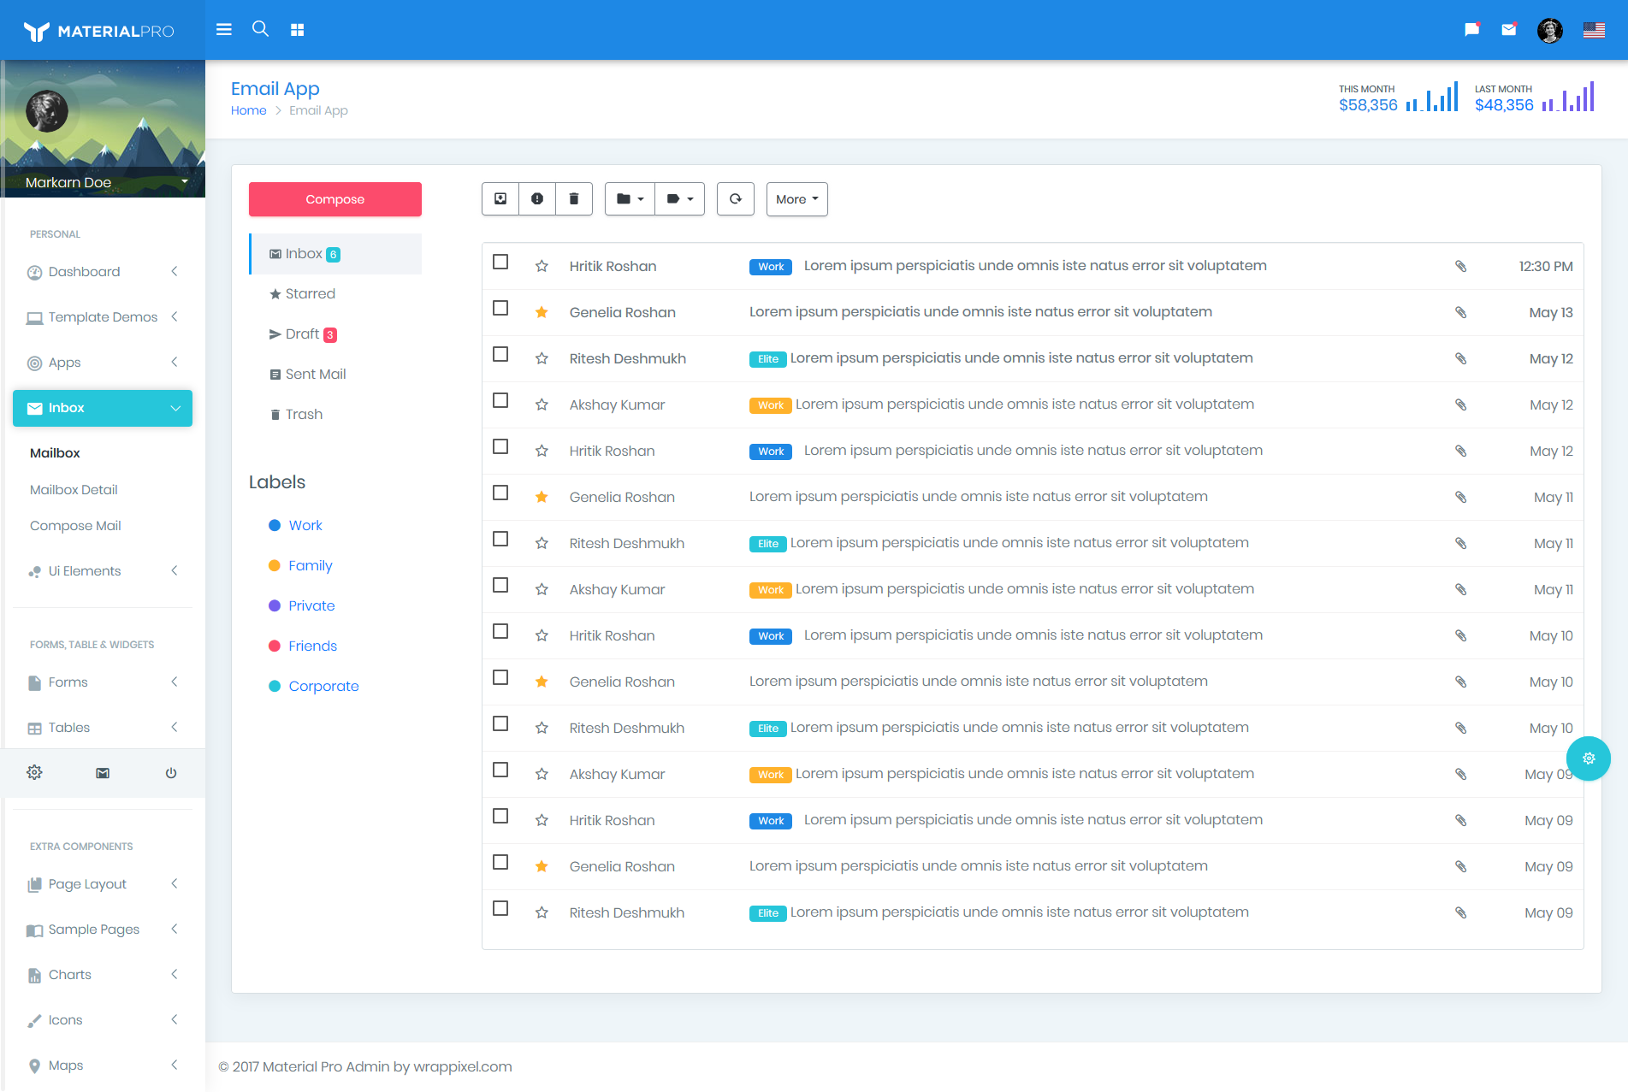
Task: Select the Friends label red dot
Action: point(275,646)
